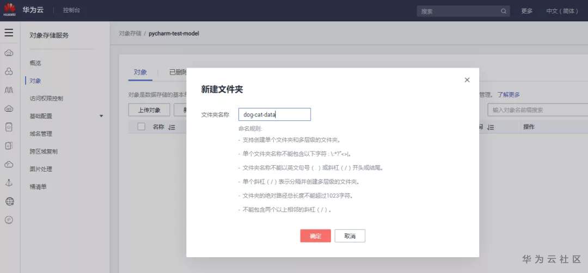Click the 取消 button in the dialog

click(350, 236)
